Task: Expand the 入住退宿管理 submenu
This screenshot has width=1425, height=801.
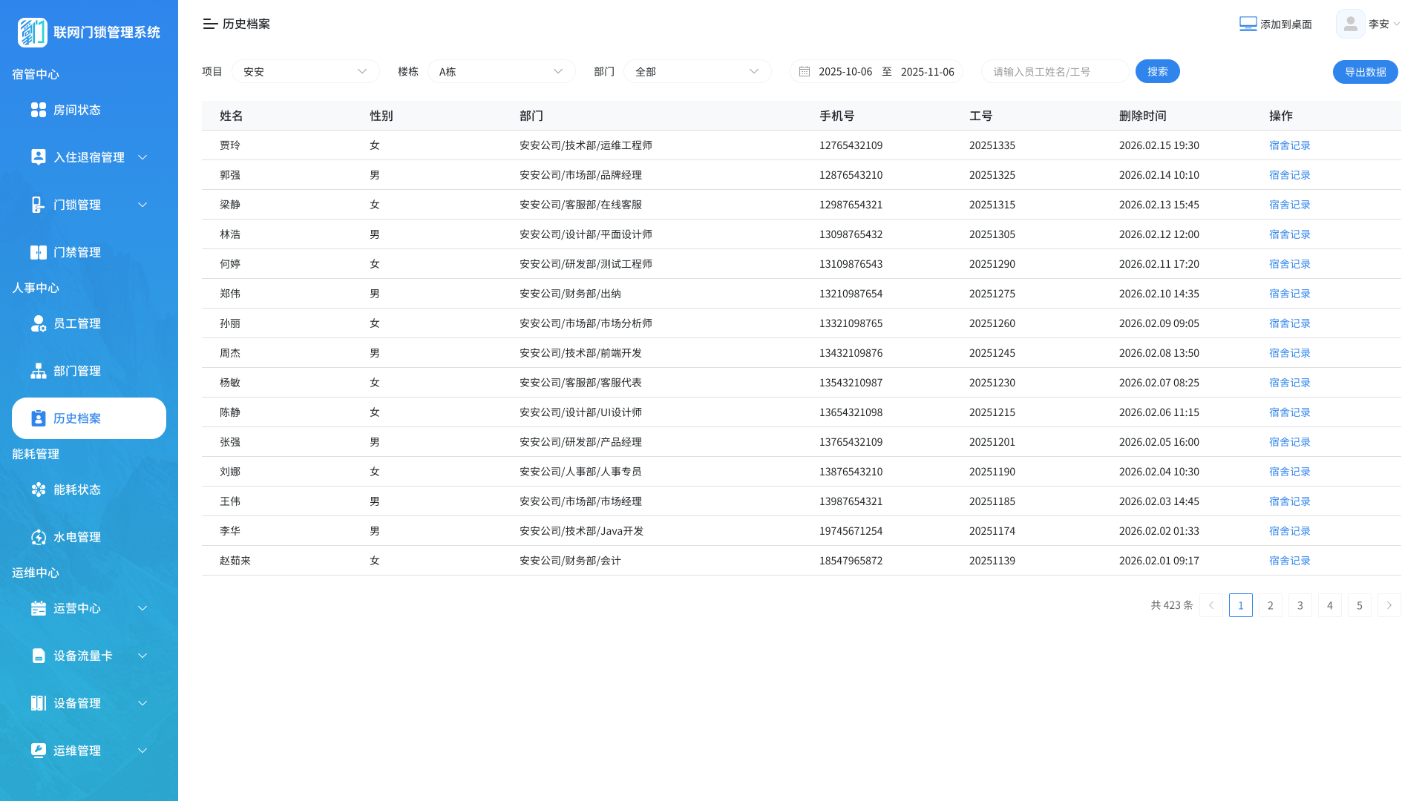Action: 89,157
